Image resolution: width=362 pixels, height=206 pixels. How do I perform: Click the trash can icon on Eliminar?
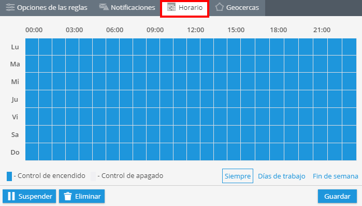coord(68,196)
